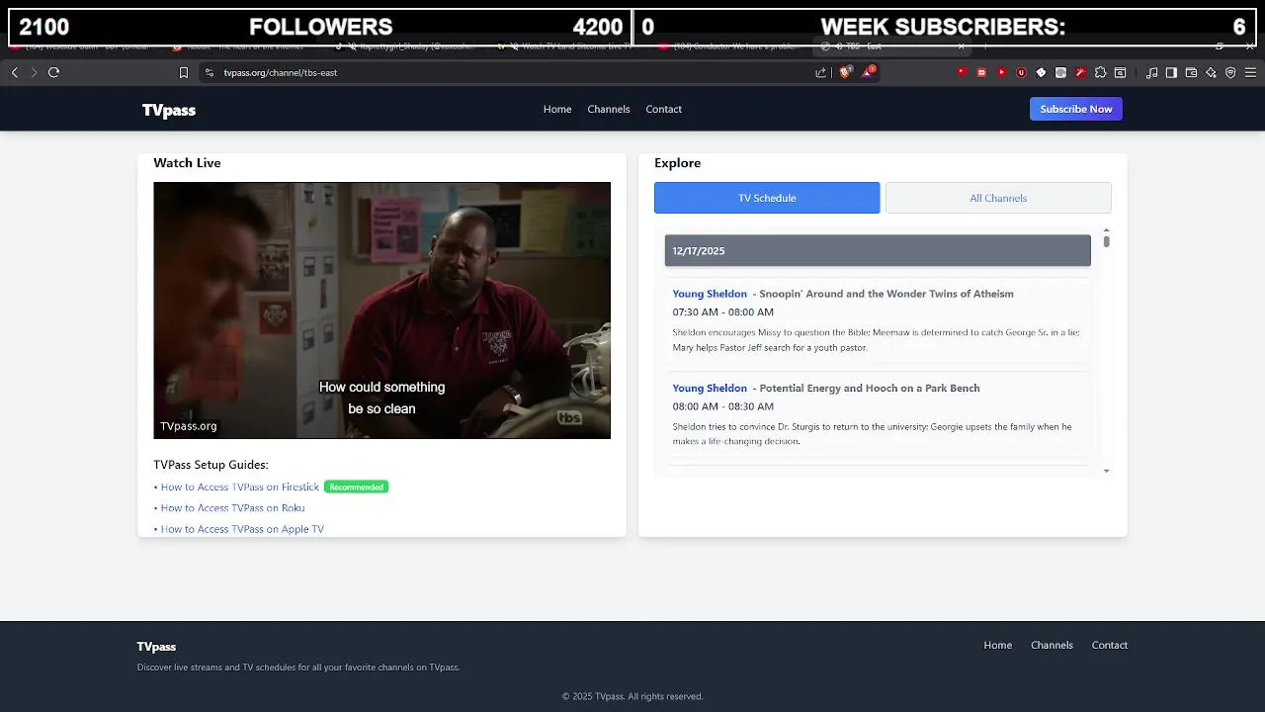This screenshot has height=712, width=1265.
Task: Switch to the TBS - East browser tab
Action: point(889,46)
